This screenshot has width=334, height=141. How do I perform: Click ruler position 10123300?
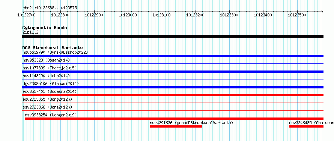(229, 15)
